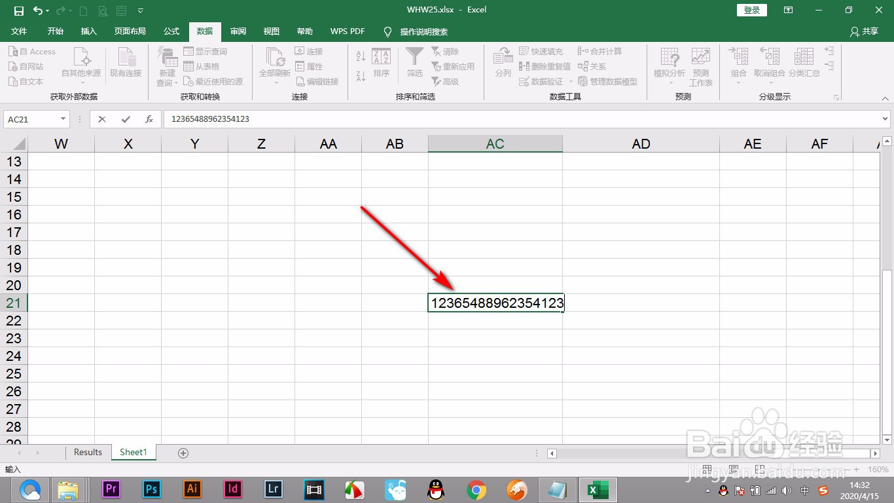Screen dimensions: 894x503
Task: Switch to the Home (开始) tab
Action: [56, 31]
